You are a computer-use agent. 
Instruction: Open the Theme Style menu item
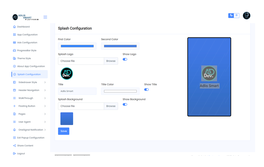tap(24, 58)
